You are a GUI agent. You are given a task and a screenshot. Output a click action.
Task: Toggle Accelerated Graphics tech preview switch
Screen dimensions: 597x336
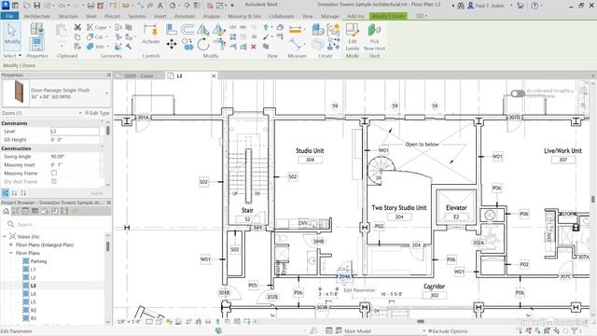pyautogui.click(x=518, y=93)
